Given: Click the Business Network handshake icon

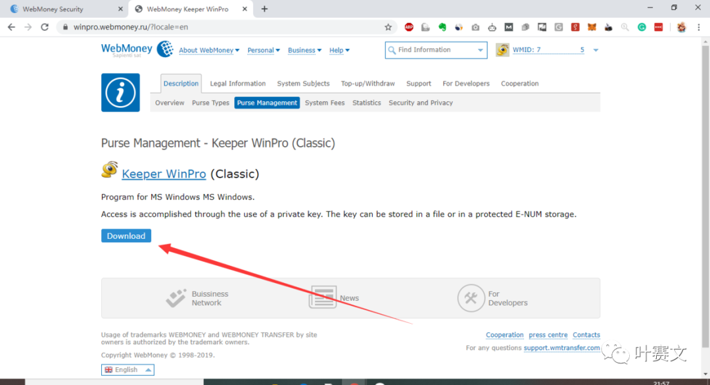Looking at the screenshot, I should [176, 298].
